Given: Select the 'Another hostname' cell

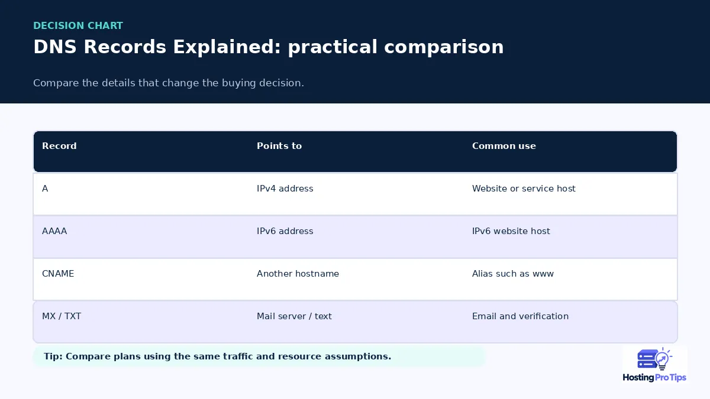Looking at the screenshot, I should (298, 274).
